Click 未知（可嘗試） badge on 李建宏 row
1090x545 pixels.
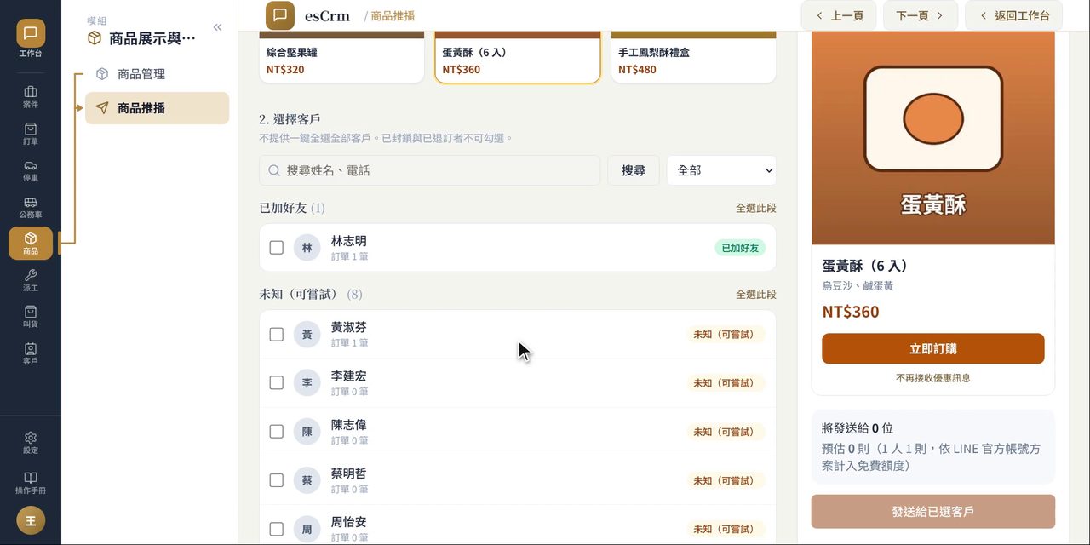click(x=726, y=382)
